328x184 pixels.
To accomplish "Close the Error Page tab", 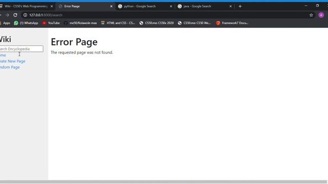I will click(x=111, y=6).
